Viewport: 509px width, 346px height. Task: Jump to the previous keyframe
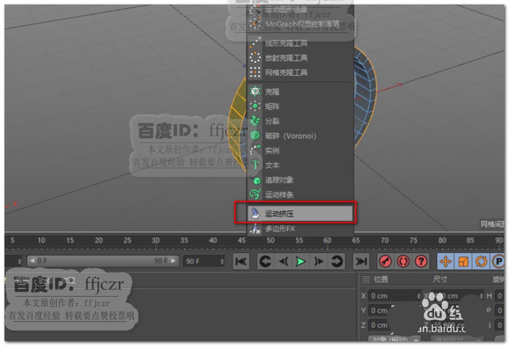(x=265, y=261)
